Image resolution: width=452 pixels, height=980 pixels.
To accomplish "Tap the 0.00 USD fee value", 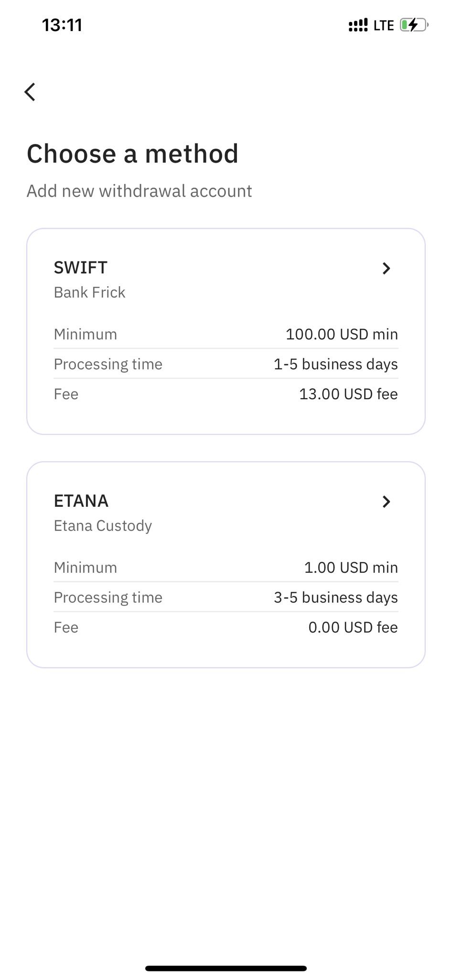I will tap(353, 627).
